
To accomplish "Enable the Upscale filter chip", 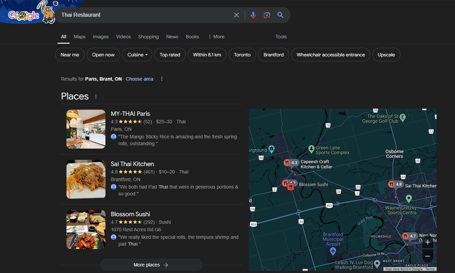I will 386,55.
